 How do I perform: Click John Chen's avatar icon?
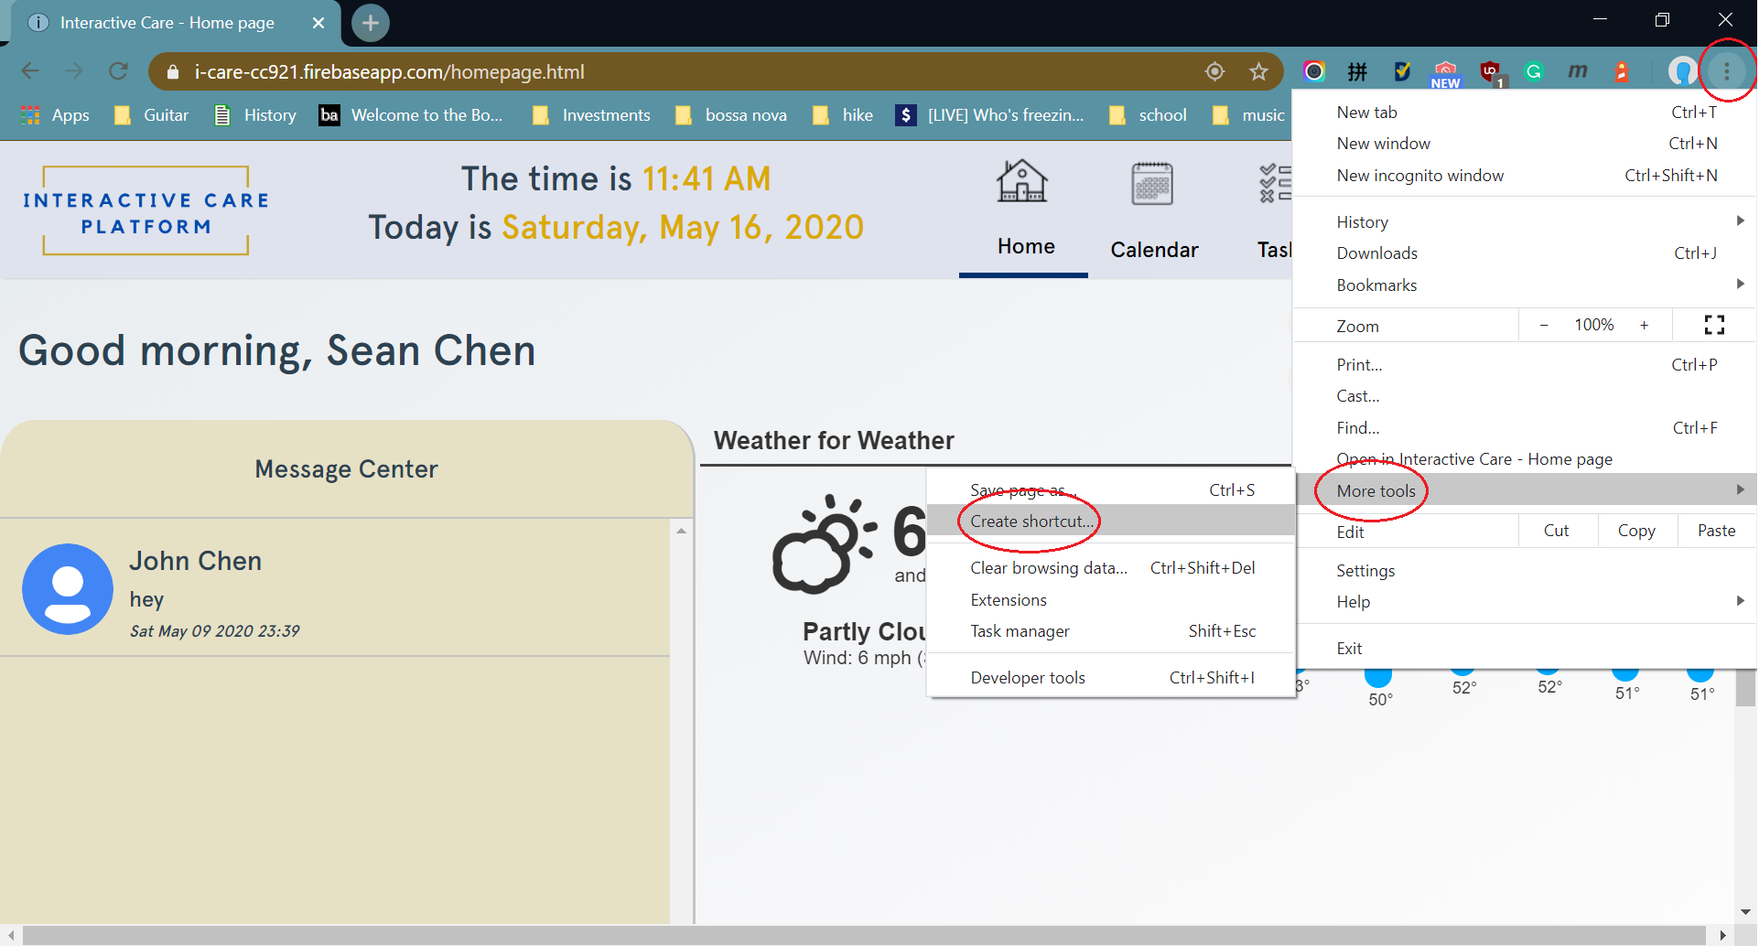(x=68, y=589)
